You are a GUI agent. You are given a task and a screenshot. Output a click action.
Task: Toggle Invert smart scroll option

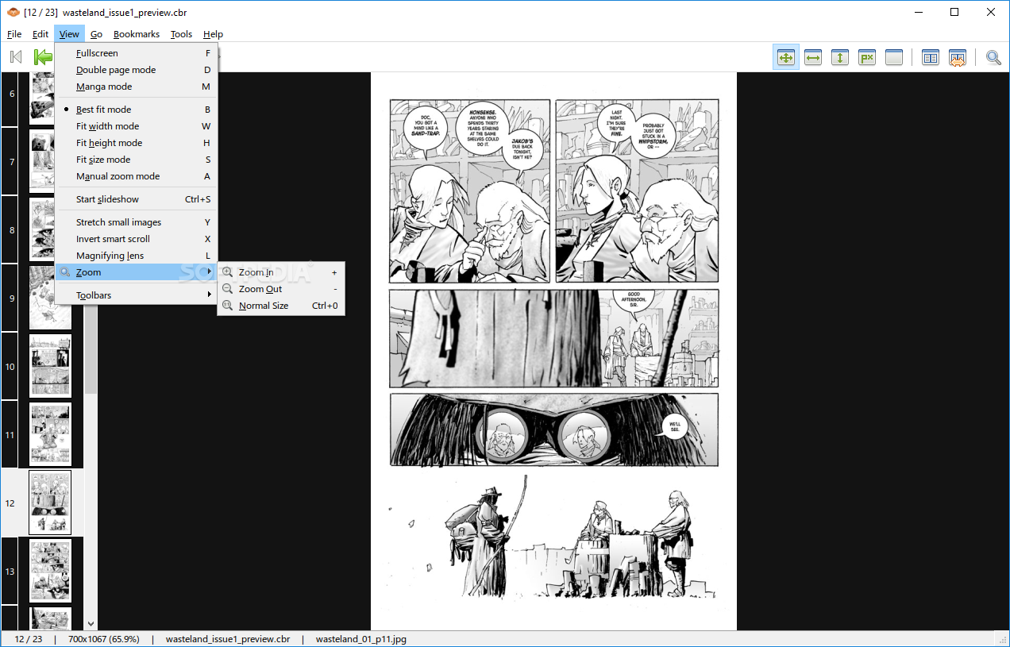[x=136, y=239]
